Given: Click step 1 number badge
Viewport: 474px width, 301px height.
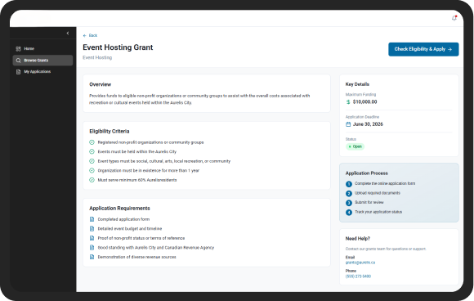Looking at the screenshot, I should 349,184.
